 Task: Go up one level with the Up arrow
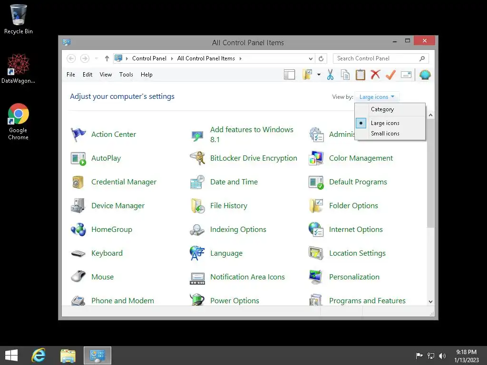pos(107,58)
